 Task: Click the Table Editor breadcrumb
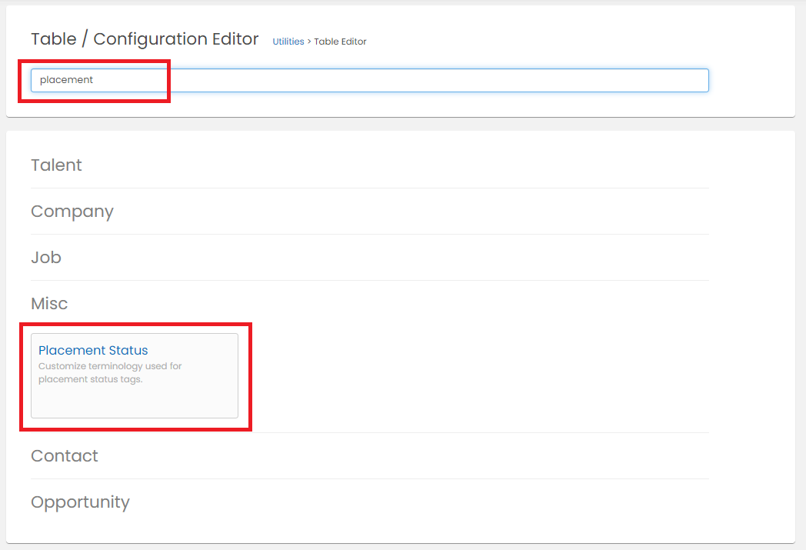coord(340,42)
